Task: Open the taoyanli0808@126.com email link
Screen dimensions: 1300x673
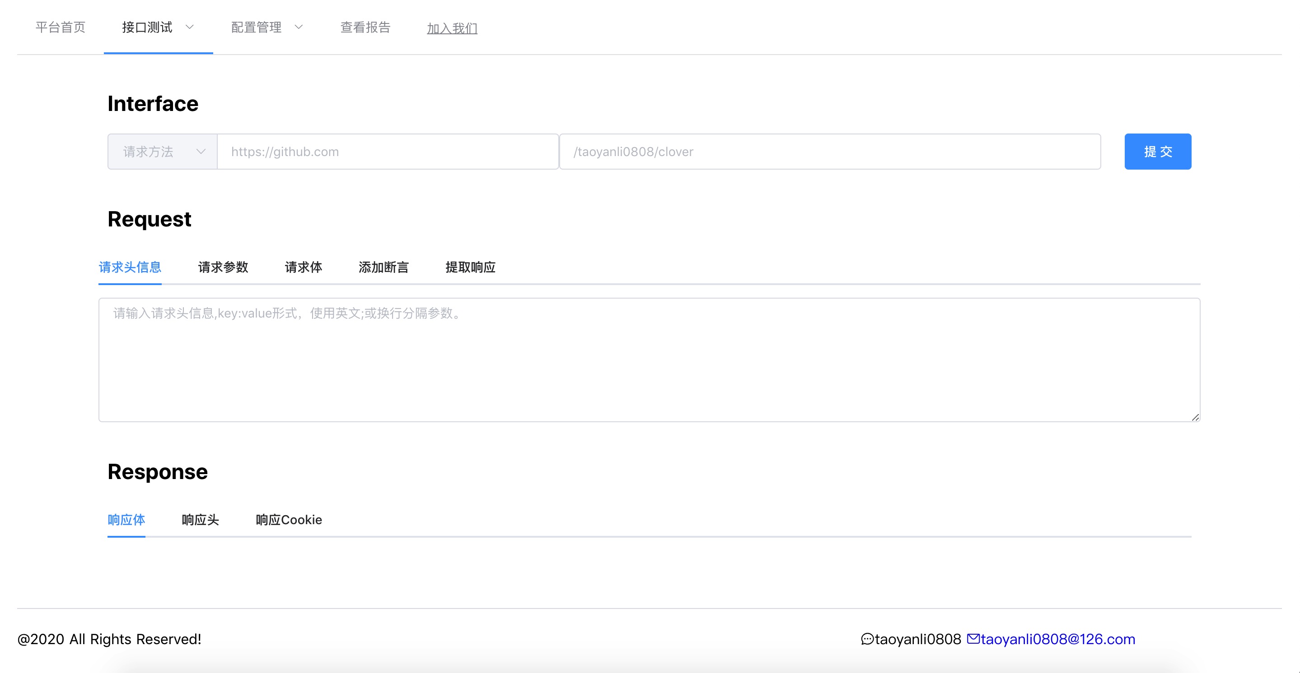Action: (1058, 639)
